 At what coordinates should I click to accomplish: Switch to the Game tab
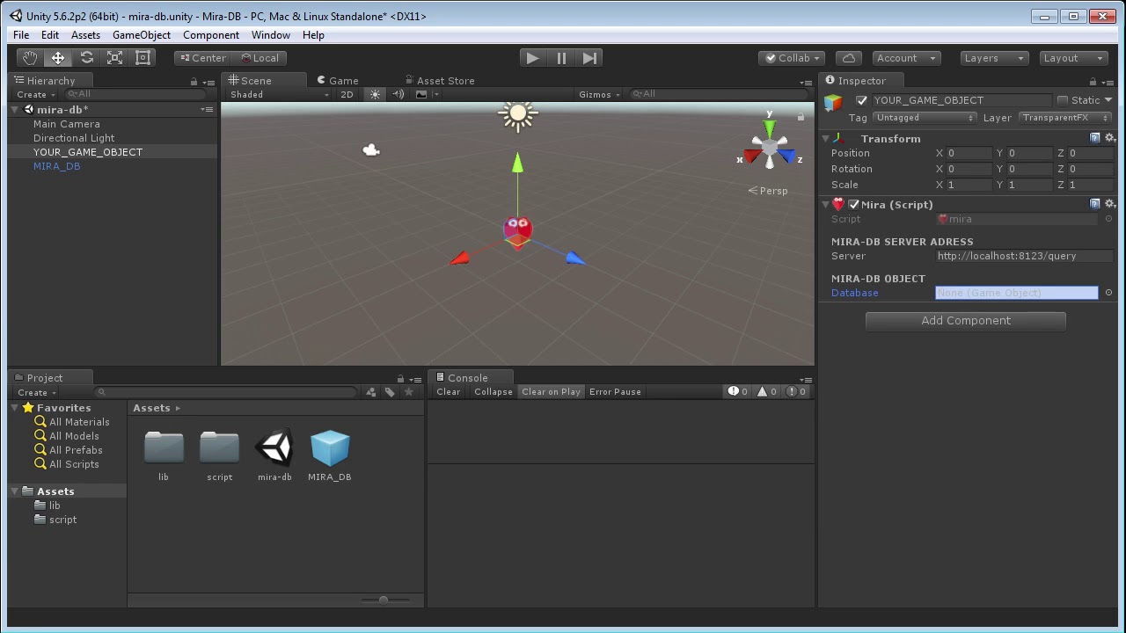(338, 80)
